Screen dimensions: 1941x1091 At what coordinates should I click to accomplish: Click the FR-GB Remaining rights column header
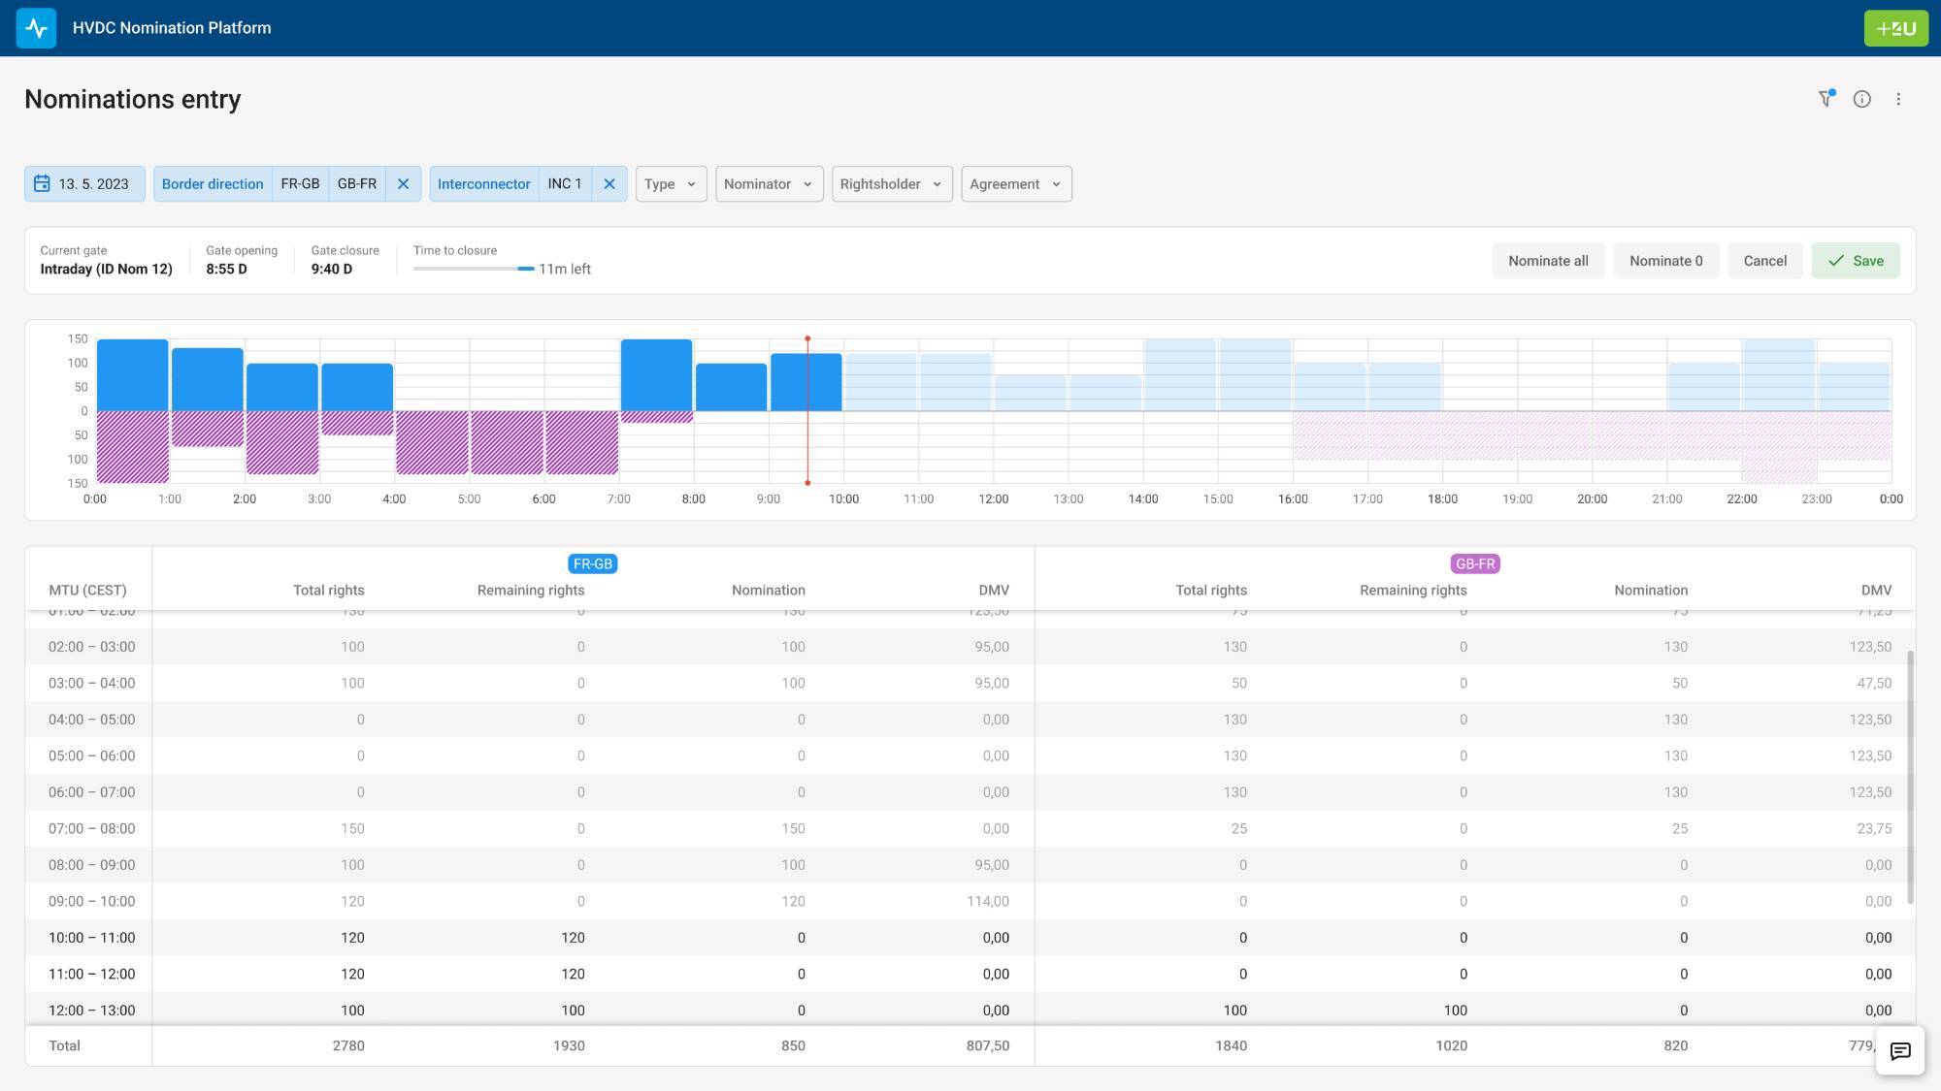(531, 590)
